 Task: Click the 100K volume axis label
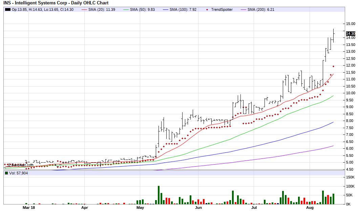tap(350, 187)
